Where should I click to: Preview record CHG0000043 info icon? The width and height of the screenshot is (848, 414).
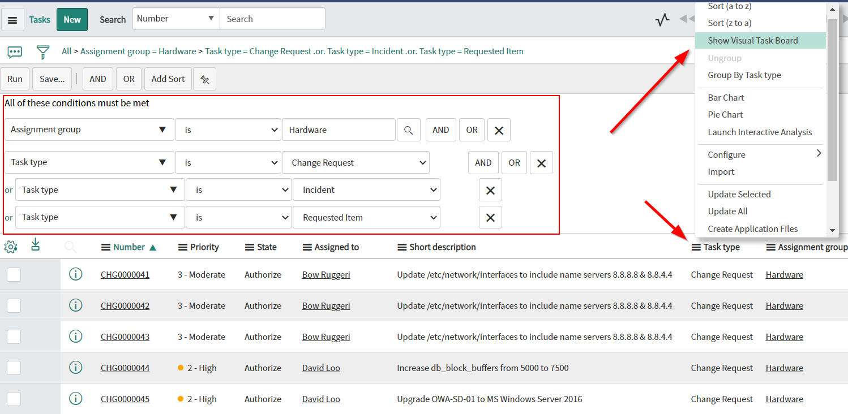pos(75,337)
